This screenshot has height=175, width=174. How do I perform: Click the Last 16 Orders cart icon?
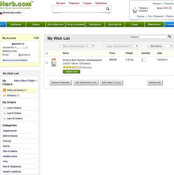coord(4,119)
